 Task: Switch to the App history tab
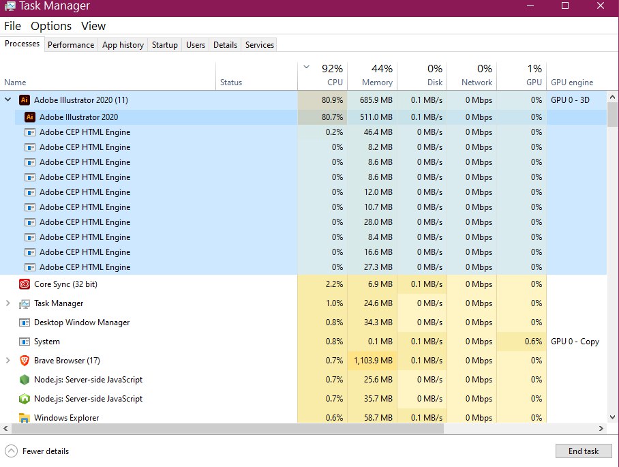[123, 44]
